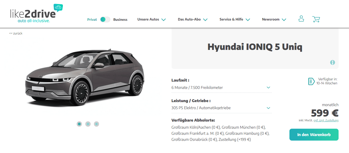Expand the Unsere Autos menu
The height and width of the screenshot is (153, 349).
click(x=148, y=19)
